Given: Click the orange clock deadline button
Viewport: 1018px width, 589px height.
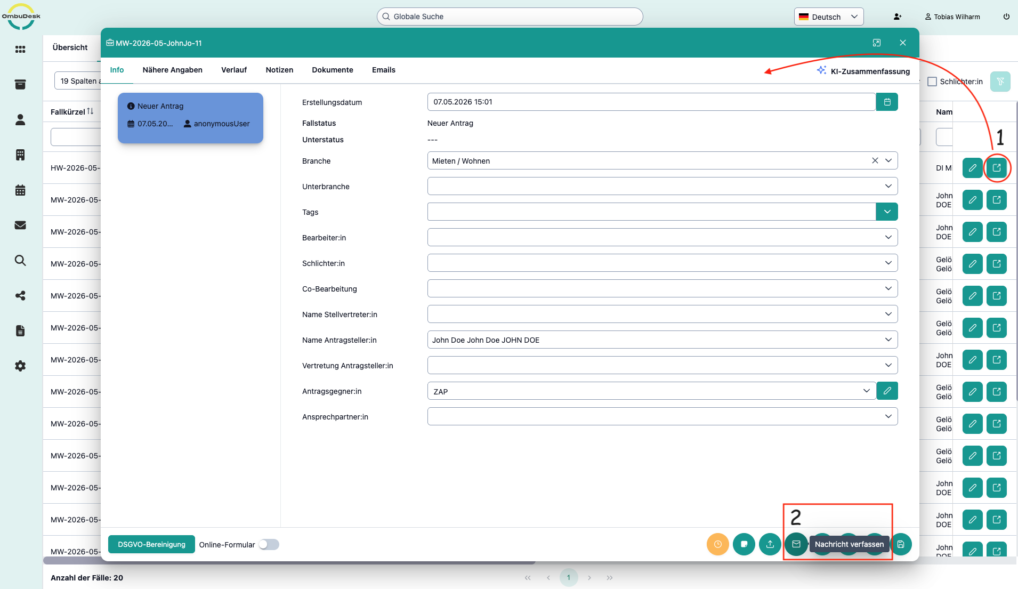Looking at the screenshot, I should pyautogui.click(x=717, y=544).
